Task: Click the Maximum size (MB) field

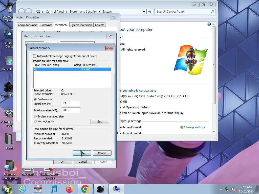Action: 71,110
